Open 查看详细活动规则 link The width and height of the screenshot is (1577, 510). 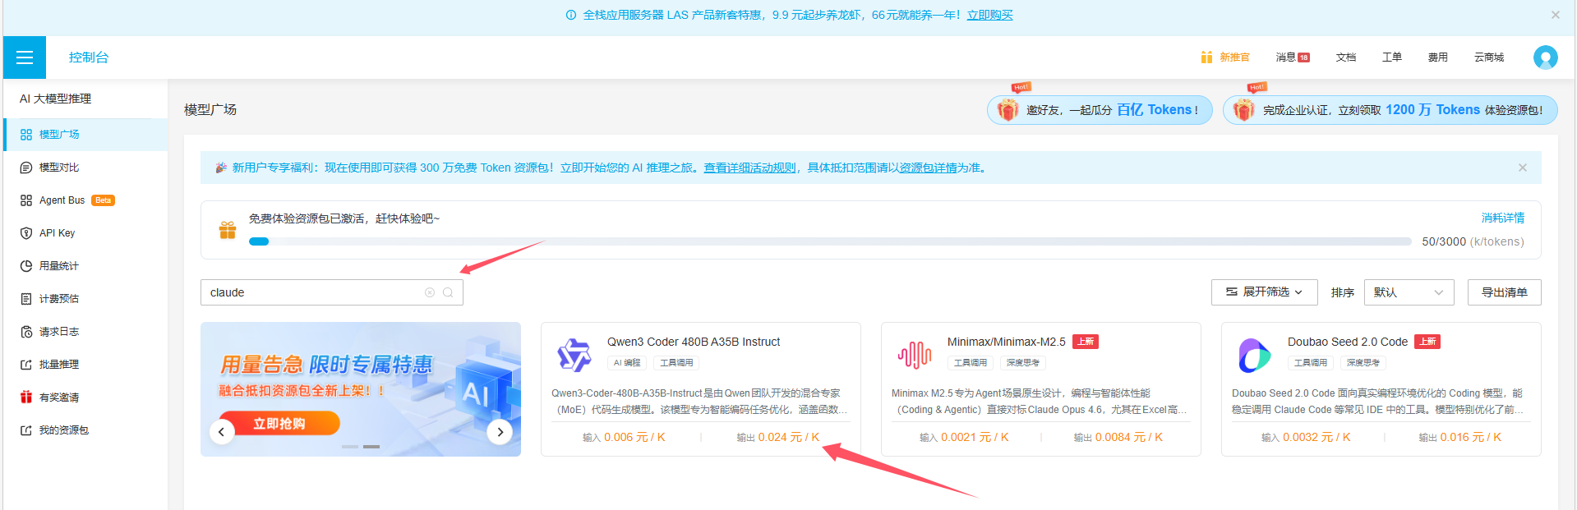coord(749,168)
